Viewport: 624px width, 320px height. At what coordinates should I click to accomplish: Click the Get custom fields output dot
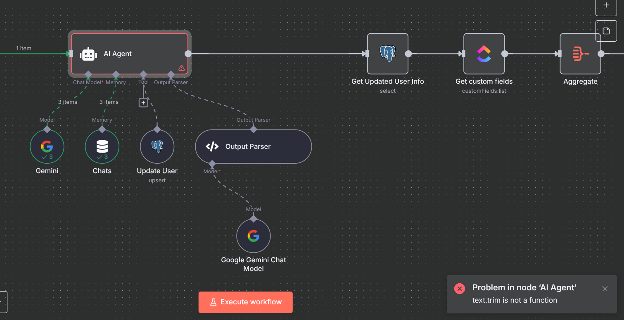click(x=505, y=54)
